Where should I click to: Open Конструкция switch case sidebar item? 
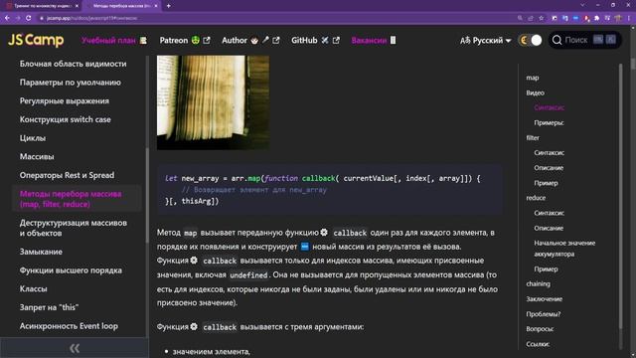click(x=66, y=119)
